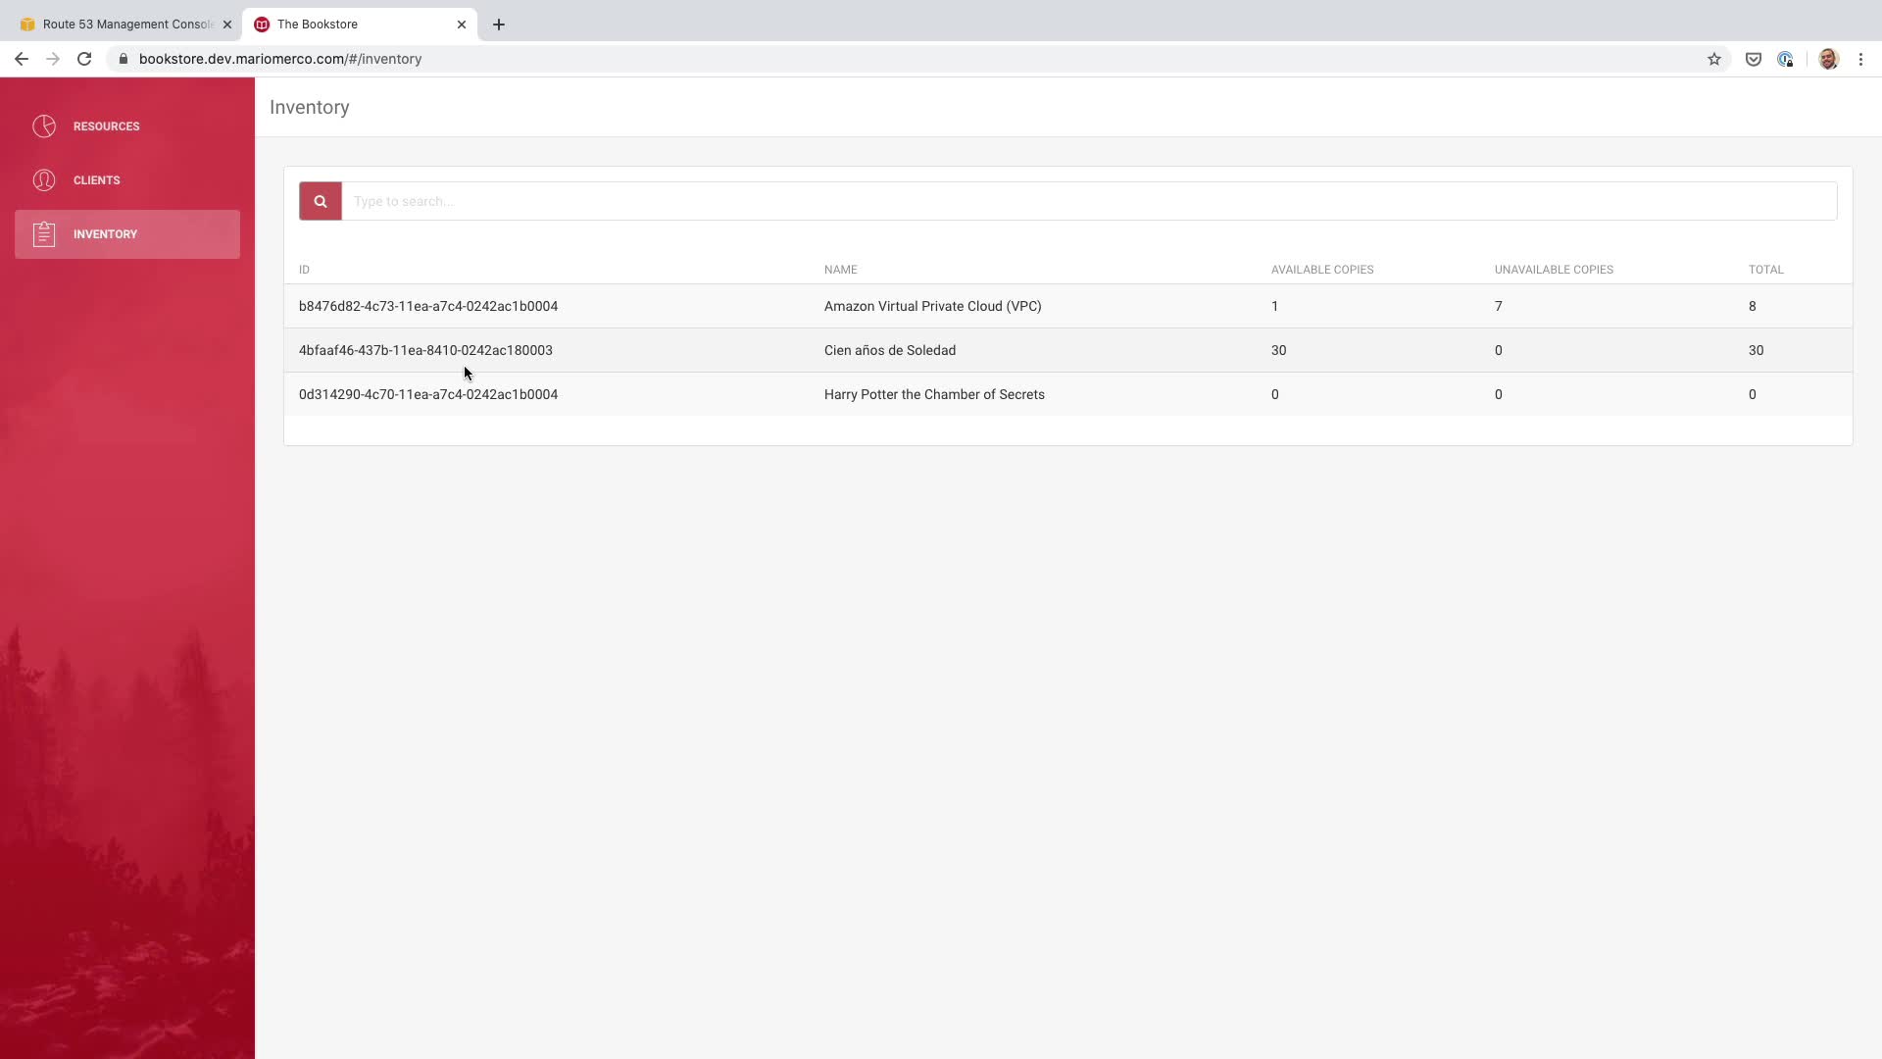Click the address bar URL

tap(280, 59)
